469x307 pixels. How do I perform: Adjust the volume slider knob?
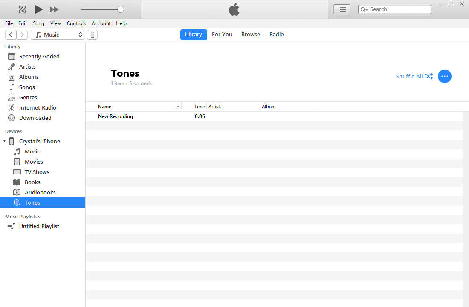pos(121,9)
